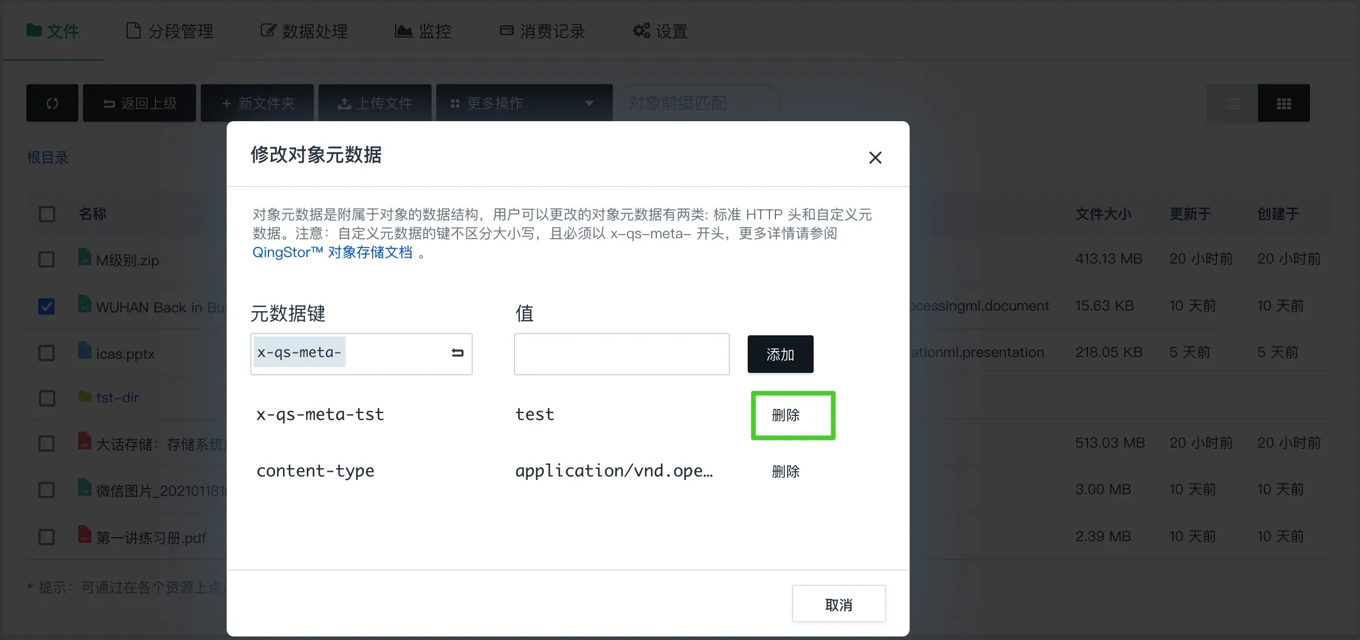Click the icas.pptx file name

tap(125, 354)
